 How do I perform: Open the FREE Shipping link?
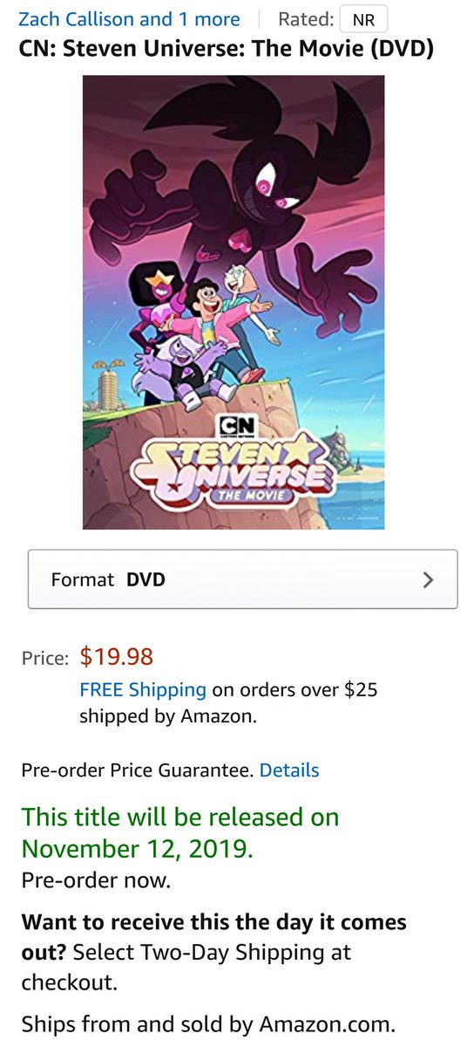[143, 689]
